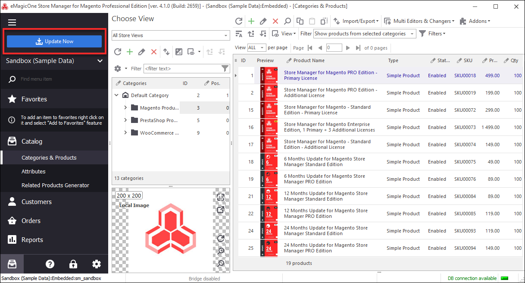Open the Multi Editors & Changers menu
Viewport: 525px width, 283px height.
coord(419,21)
